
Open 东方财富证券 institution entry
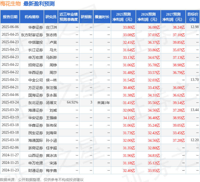click(x=32, y=35)
